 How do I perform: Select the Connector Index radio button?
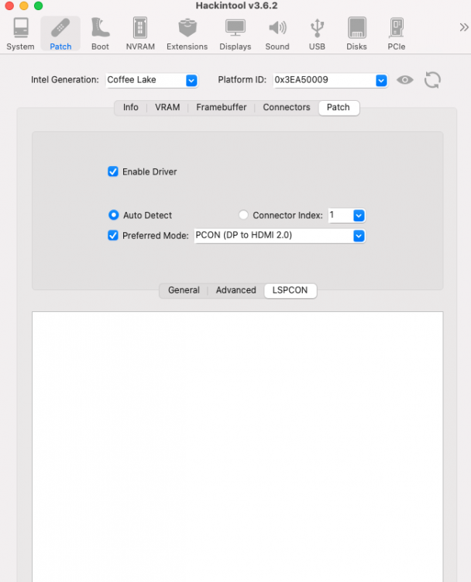[243, 215]
